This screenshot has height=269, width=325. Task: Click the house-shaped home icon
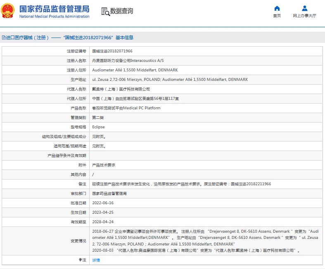click(277, 8)
